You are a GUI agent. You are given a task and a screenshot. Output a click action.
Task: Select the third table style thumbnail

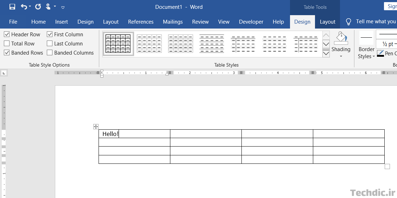tap(181, 44)
